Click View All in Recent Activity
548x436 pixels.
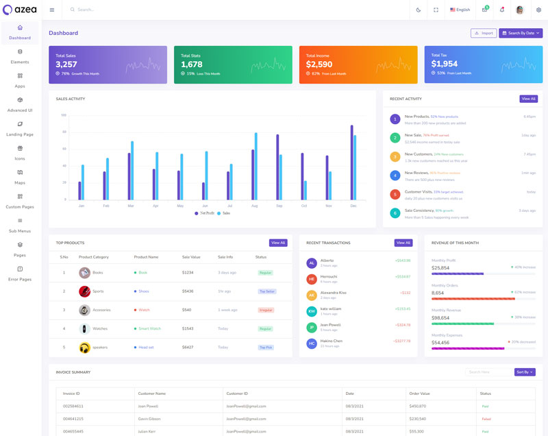pyautogui.click(x=528, y=99)
